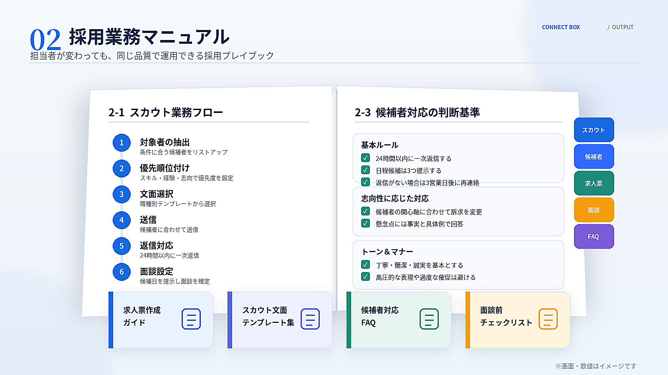This screenshot has width=668, height=375.
Task: Click the document icon on 求人票作成ガイド card
Action: 191,319
